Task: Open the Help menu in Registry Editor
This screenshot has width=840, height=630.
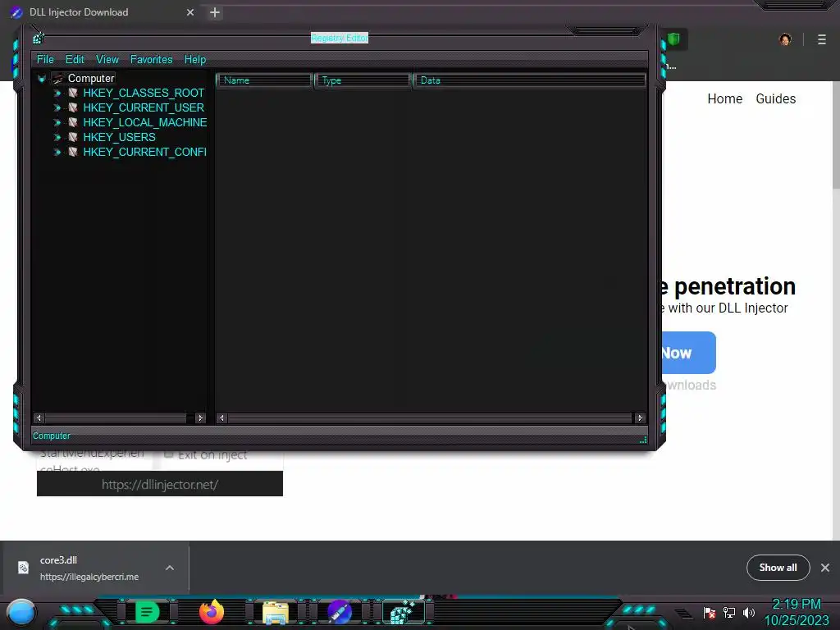Action: [195, 59]
